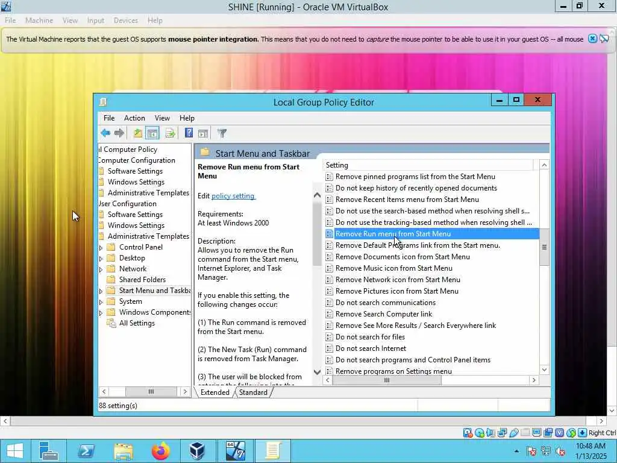The height and width of the screenshot is (463, 617).
Task: Click the Back arrow toolbar icon
Action: pyautogui.click(x=105, y=133)
